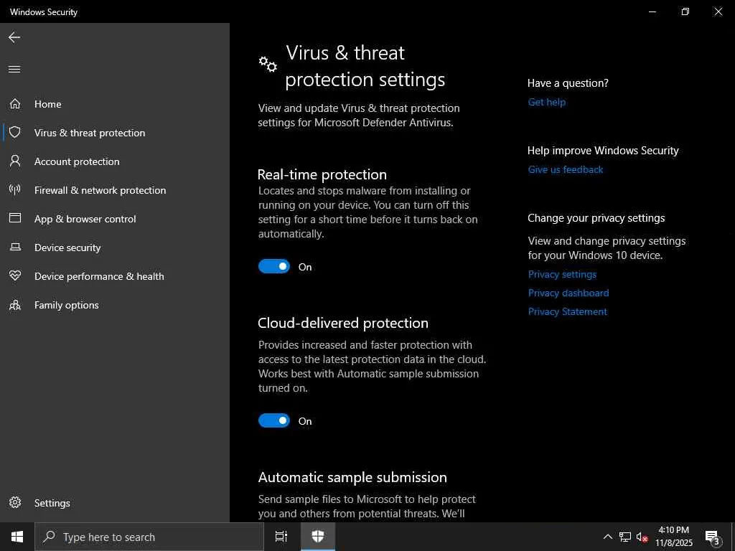Open the Task View taskbar button

(x=281, y=537)
